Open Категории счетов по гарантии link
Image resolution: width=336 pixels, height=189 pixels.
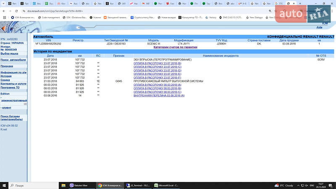[175, 47]
